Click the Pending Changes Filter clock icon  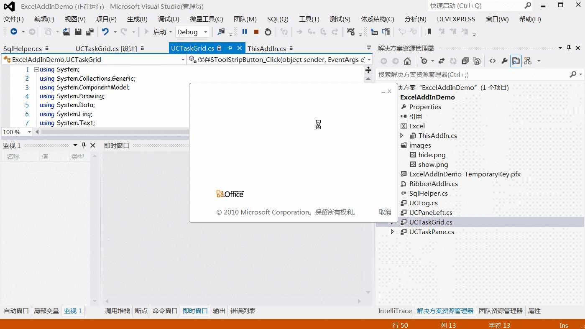click(x=424, y=61)
